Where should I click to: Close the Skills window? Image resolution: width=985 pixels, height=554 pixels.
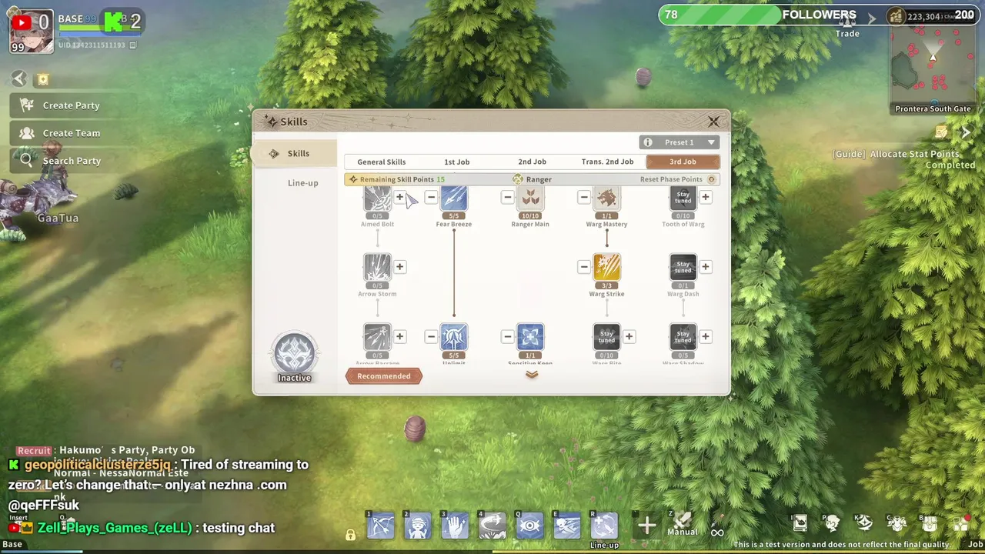[713, 122]
